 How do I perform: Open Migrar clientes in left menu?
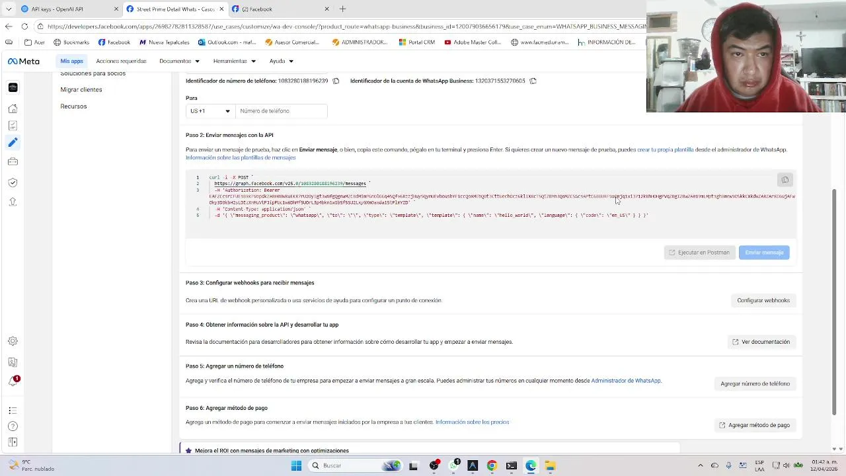click(81, 89)
